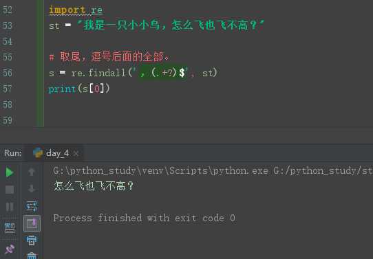Place cursor in the import re line
This screenshot has height=259, width=373.
coord(76,10)
